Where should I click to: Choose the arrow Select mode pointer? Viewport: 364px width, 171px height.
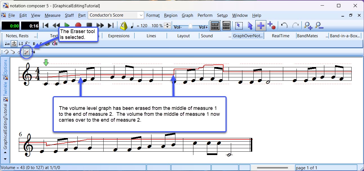[250, 26]
